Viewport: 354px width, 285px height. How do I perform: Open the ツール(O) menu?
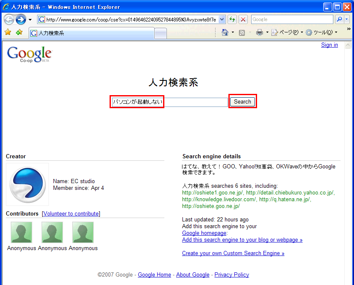point(321,32)
